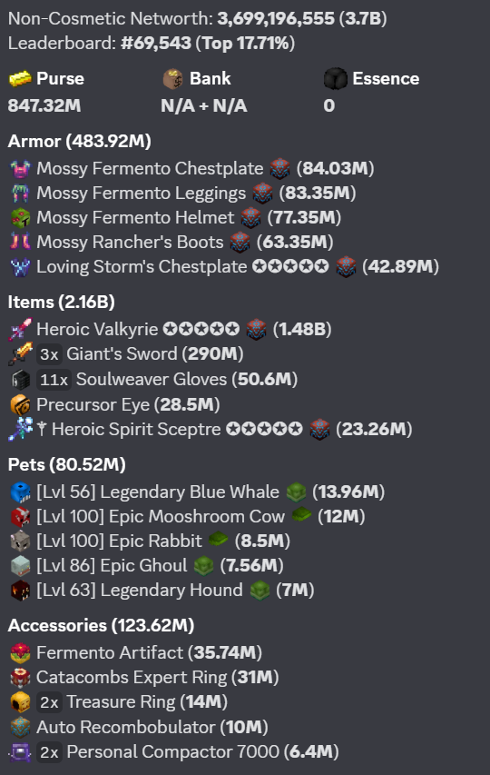Click the Leaderboard rank #69,543 text

point(156,44)
